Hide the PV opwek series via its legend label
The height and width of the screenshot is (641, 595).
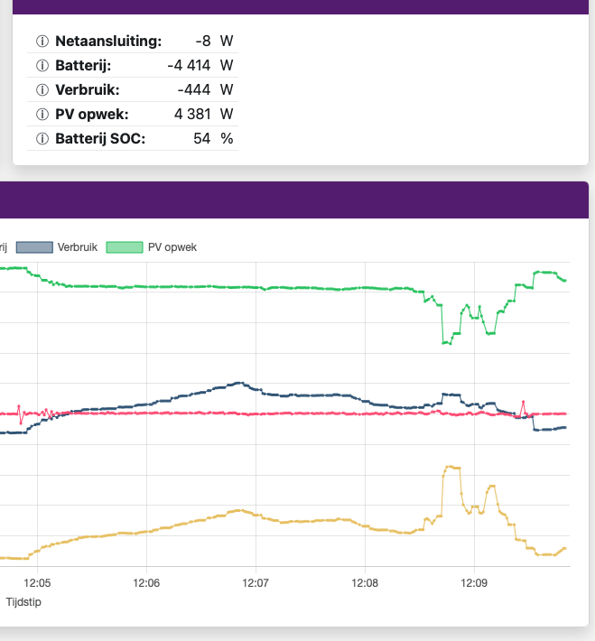pyautogui.click(x=172, y=247)
